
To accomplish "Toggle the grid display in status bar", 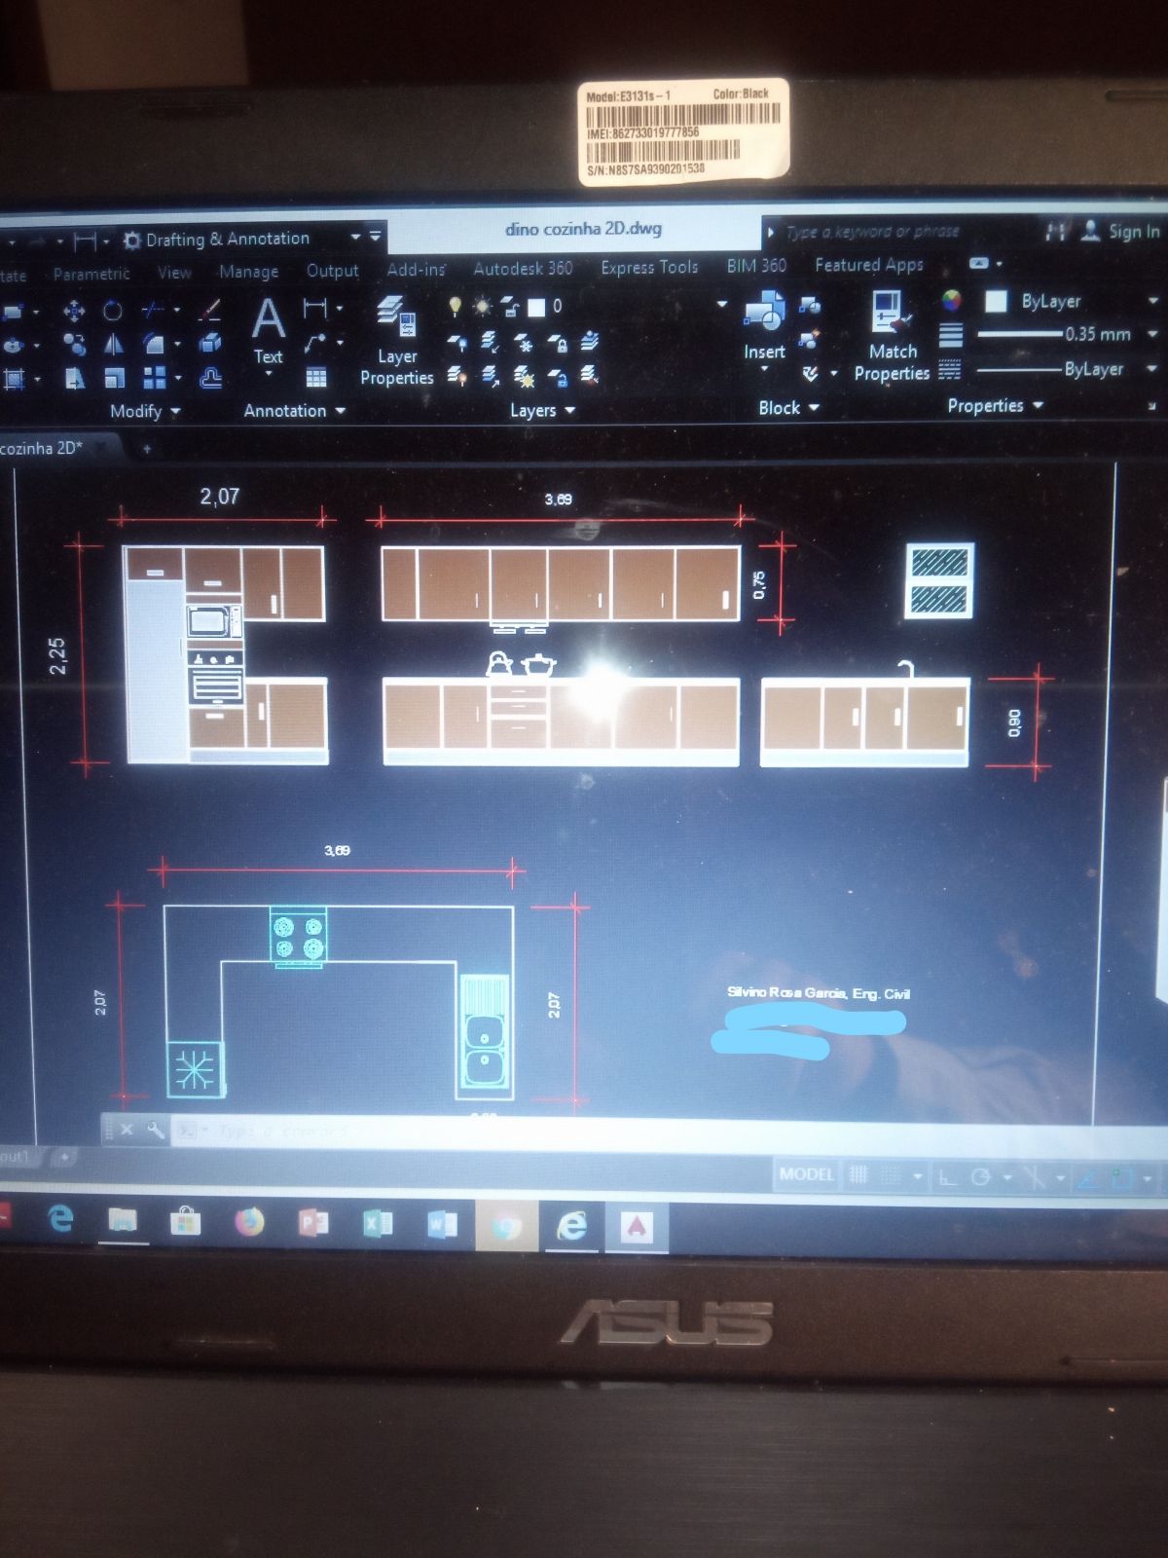I will [x=858, y=1174].
